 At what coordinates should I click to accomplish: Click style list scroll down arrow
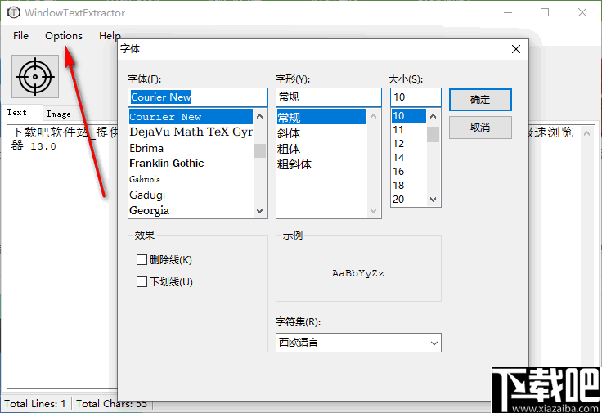click(374, 211)
